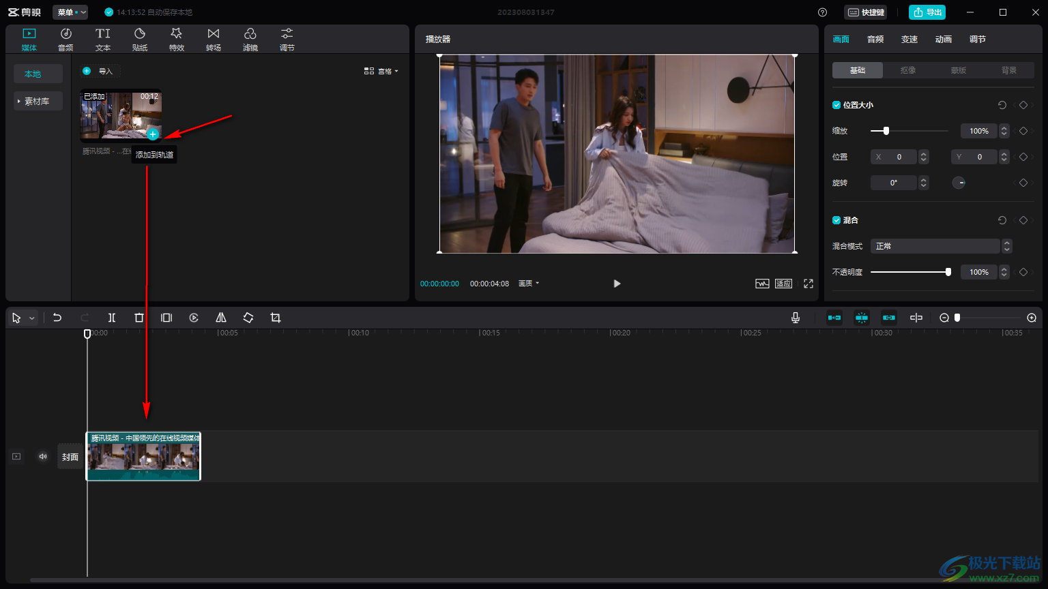Click the Y position input field

pos(974,157)
